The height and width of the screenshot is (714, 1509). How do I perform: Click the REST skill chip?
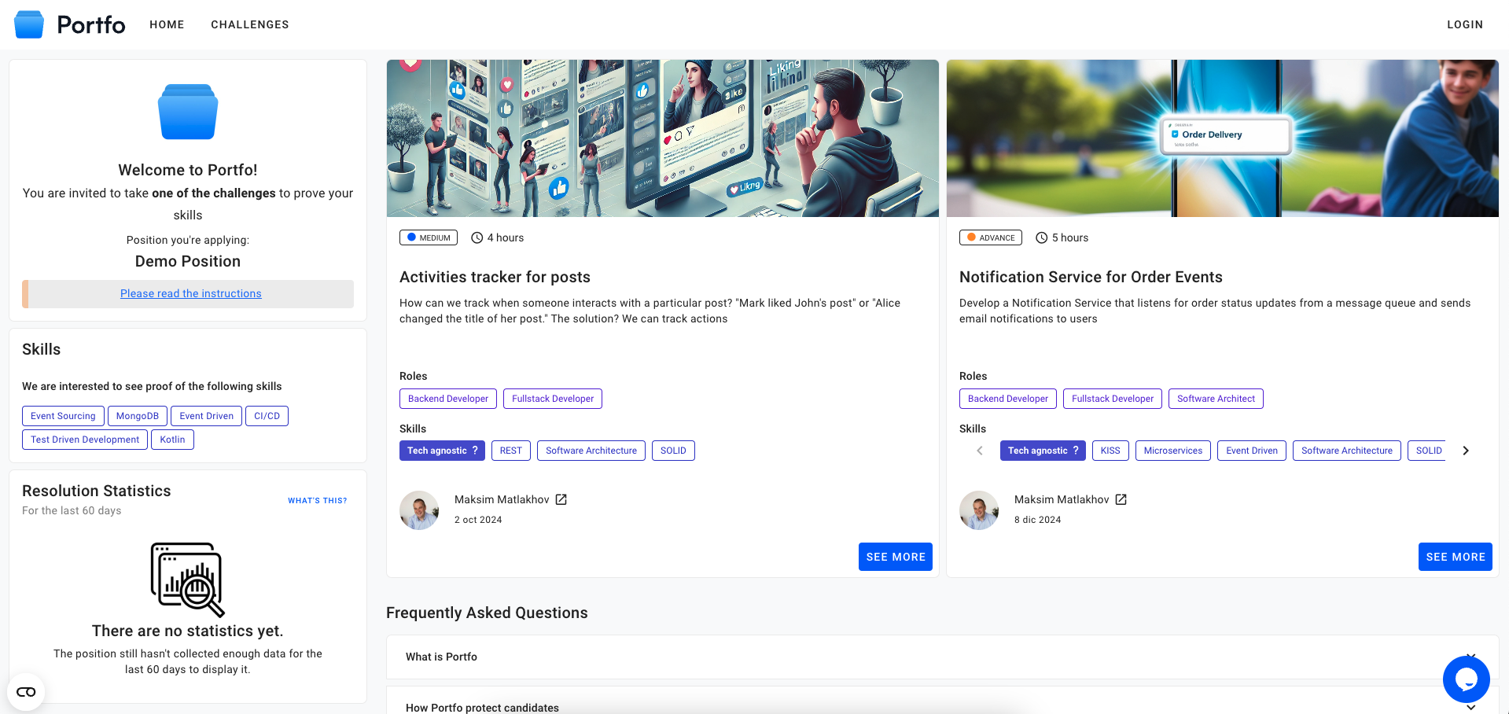coord(511,451)
